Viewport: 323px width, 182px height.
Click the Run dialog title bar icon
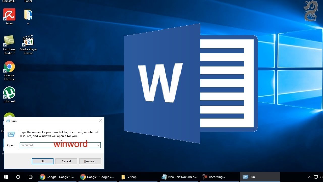click(x=8, y=121)
